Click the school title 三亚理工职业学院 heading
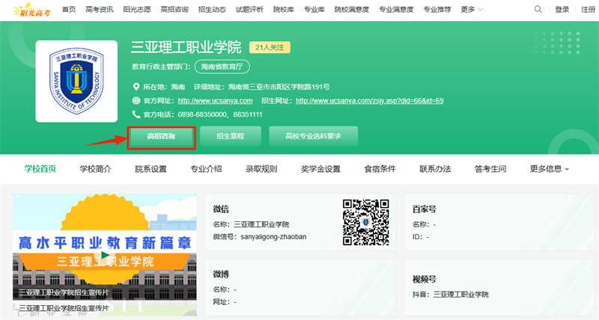The image size is (599, 320). tap(186, 47)
